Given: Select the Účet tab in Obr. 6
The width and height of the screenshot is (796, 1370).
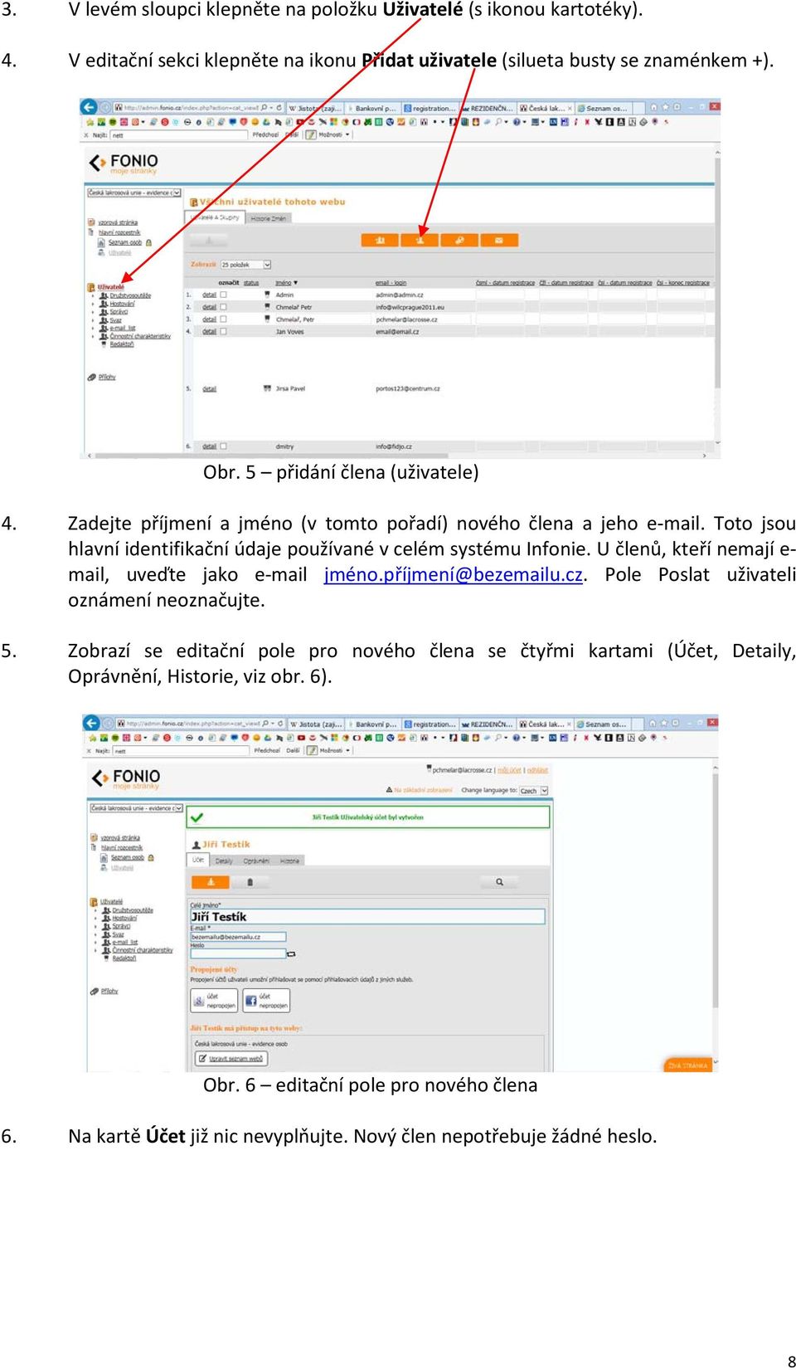Looking at the screenshot, I should click(199, 861).
